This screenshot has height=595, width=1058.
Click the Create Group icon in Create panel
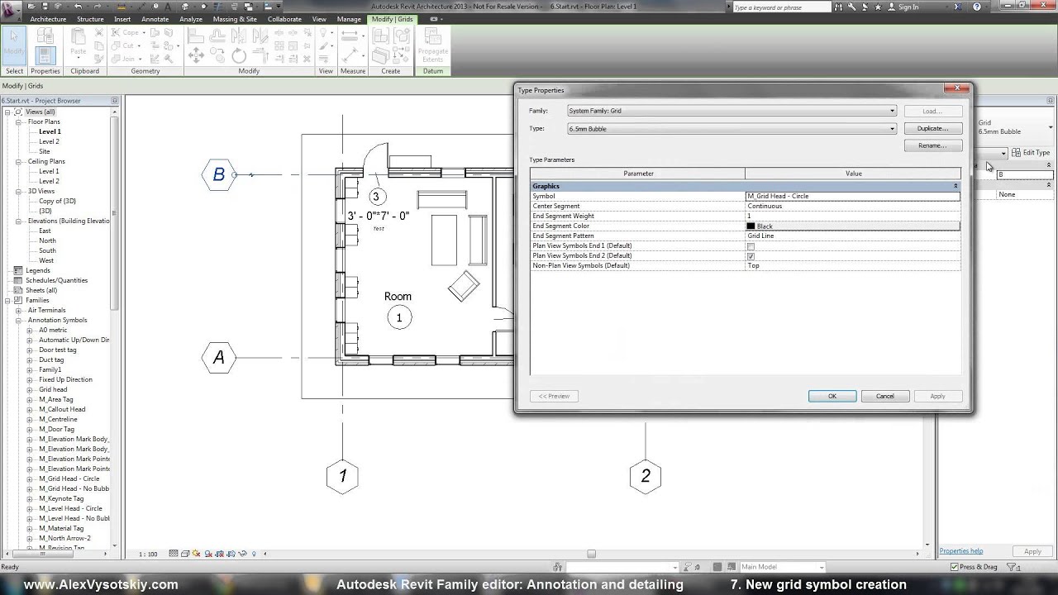403,36
